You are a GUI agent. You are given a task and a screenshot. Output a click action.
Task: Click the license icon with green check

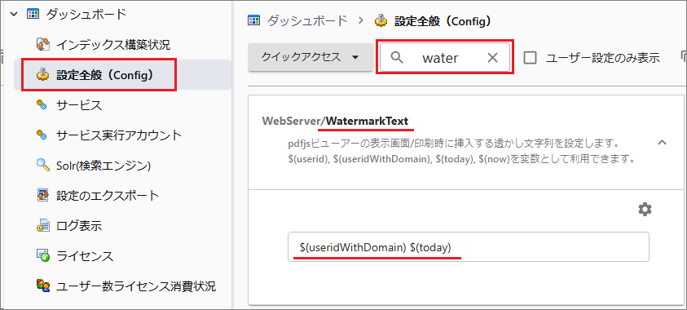coord(43,255)
